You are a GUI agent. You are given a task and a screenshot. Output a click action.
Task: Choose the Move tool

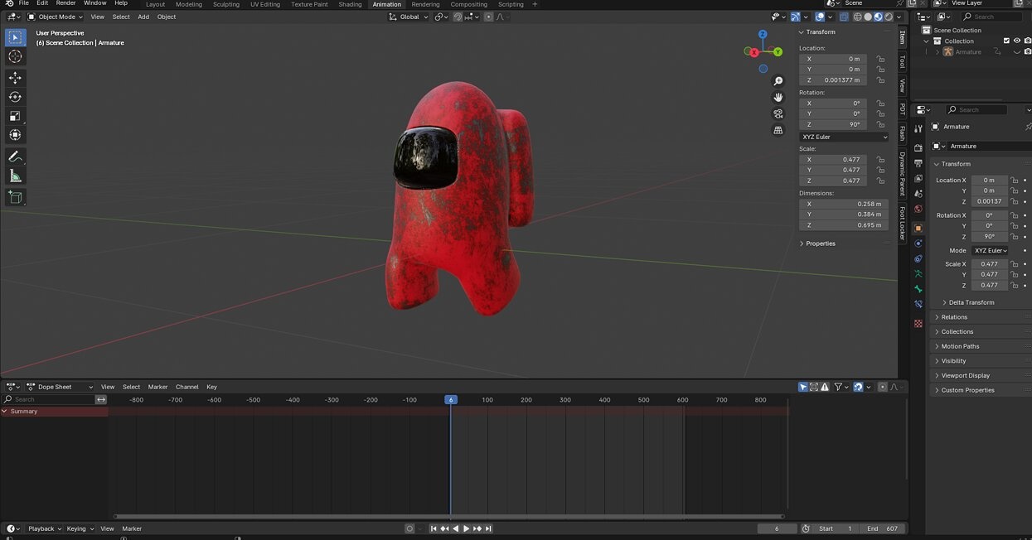pos(15,78)
